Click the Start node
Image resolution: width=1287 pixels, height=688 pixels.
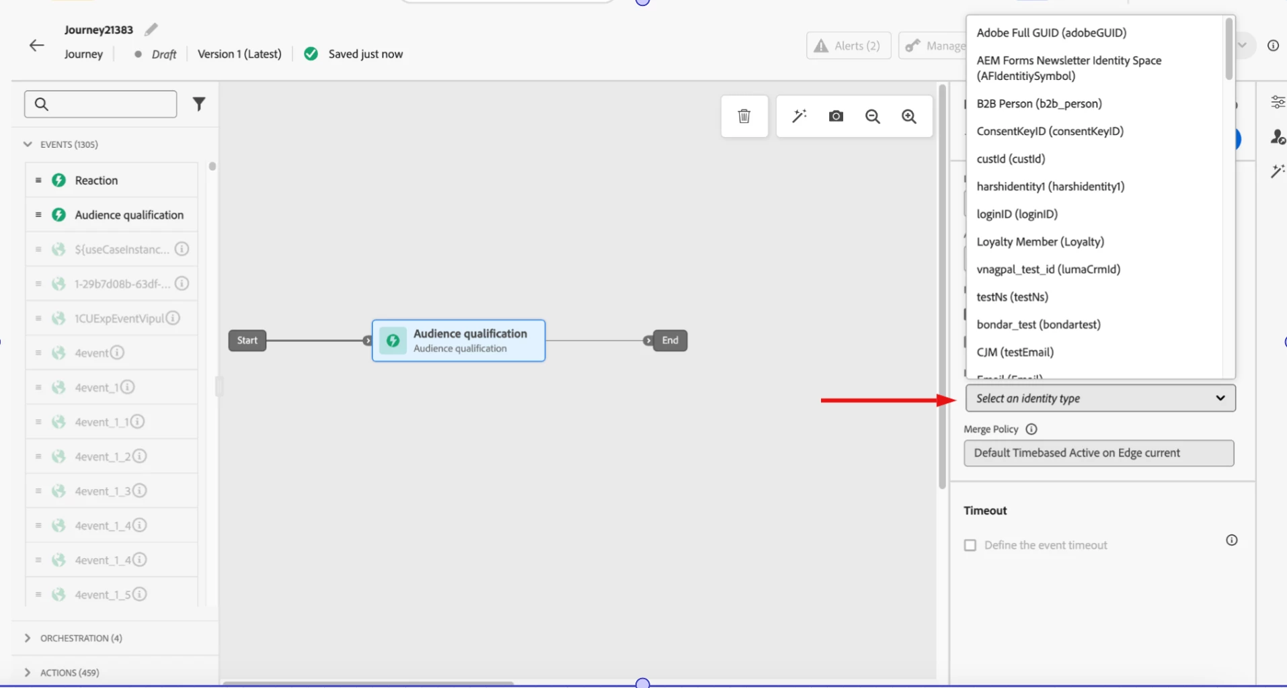click(x=247, y=340)
